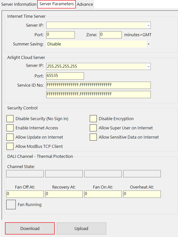Click the Download button
This screenshot has width=178, height=237.
30,229
